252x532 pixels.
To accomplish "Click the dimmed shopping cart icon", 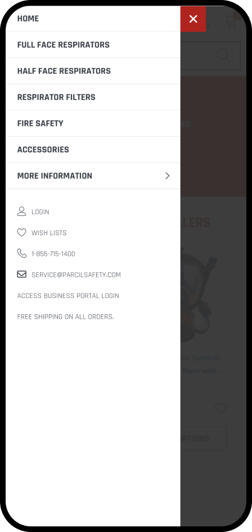I will point(233,20).
